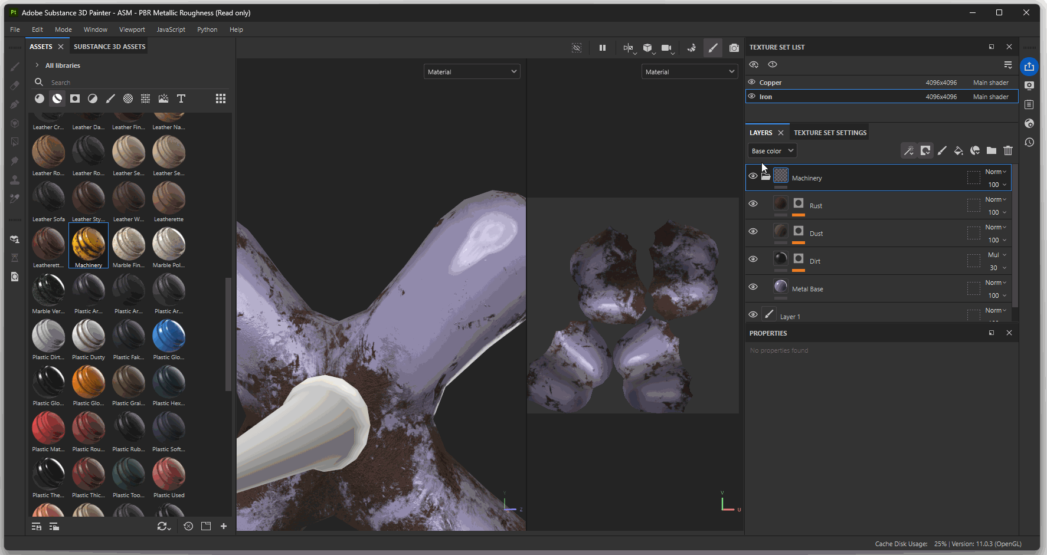The height and width of the screenshot is (555, 1047).
Task: Pause viewport rendering with the pause icon
Action: point(602,48)
